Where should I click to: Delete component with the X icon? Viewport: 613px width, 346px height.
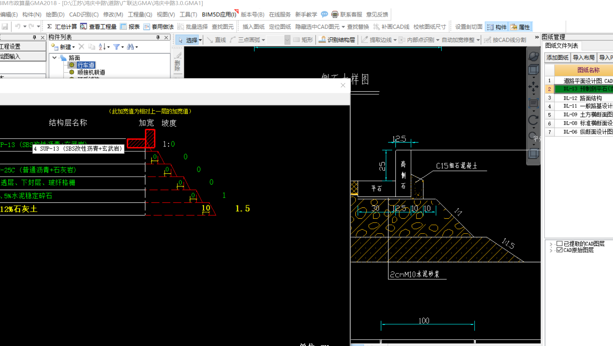click(x=81, y=47)
